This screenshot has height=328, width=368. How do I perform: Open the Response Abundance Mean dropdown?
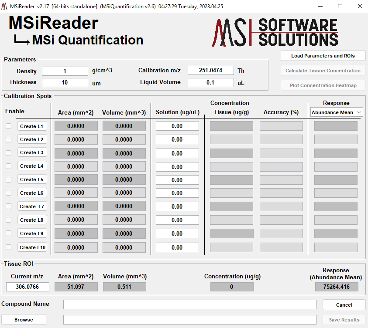tap(336, 112)
